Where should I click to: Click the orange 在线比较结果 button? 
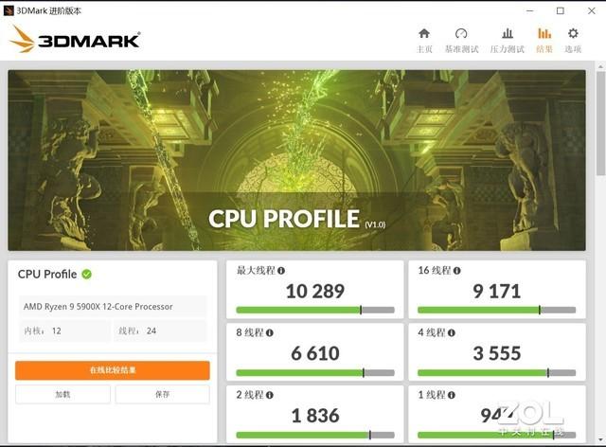tap(113, 370)
